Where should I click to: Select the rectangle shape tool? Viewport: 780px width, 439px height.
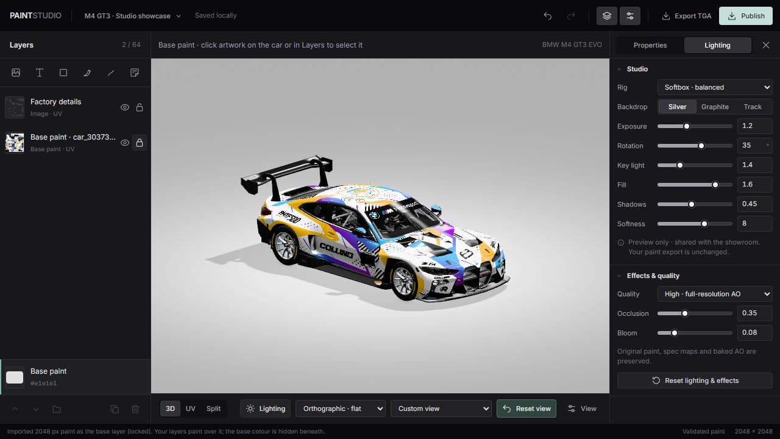(63, 73)
